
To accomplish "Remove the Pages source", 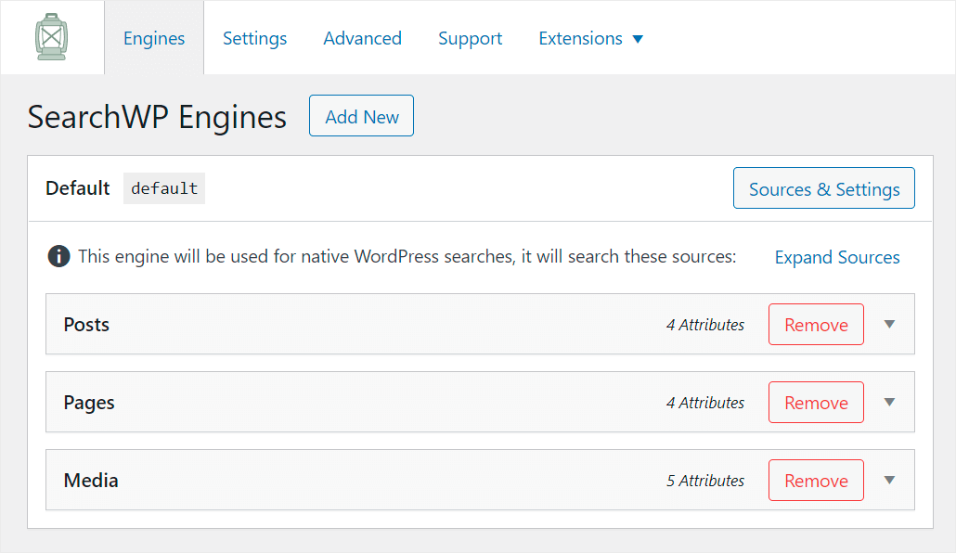I will (x=816, y=403).
